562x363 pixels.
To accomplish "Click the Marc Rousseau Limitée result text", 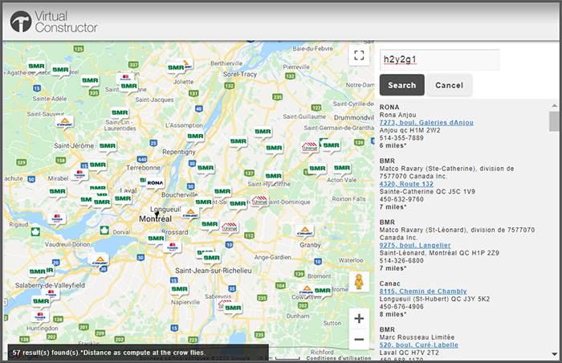I will [417, 337].
